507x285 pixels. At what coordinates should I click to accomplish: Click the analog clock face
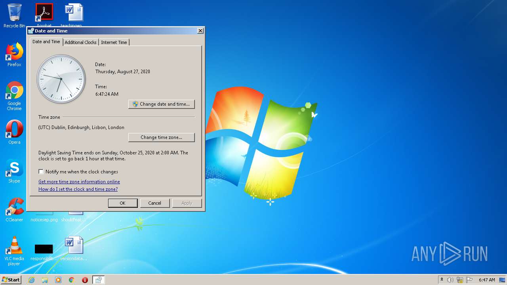coord(61,79)
